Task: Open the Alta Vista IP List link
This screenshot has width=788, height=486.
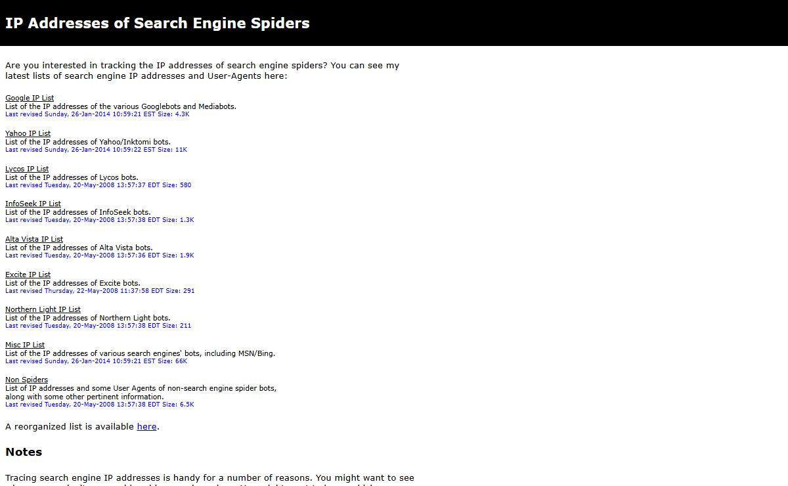Action: 34,239
